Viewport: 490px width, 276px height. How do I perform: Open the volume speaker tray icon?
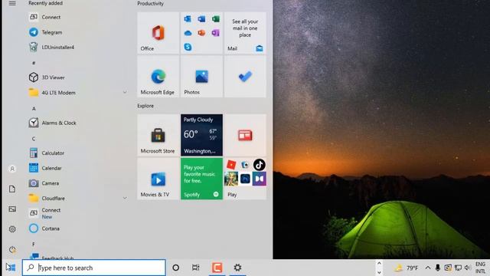coord(468,268)
